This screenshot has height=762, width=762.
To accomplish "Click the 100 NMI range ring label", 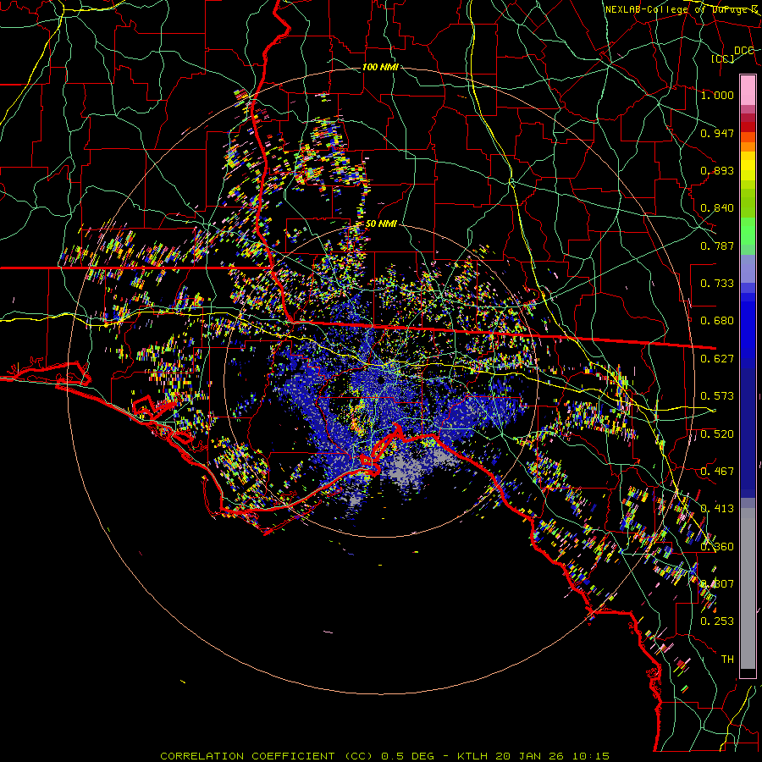I will (380, 67).
